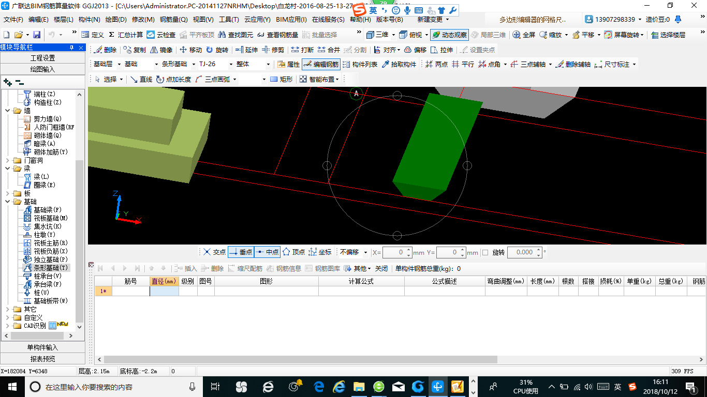Click the X coordinate input field

click(397, 253)
